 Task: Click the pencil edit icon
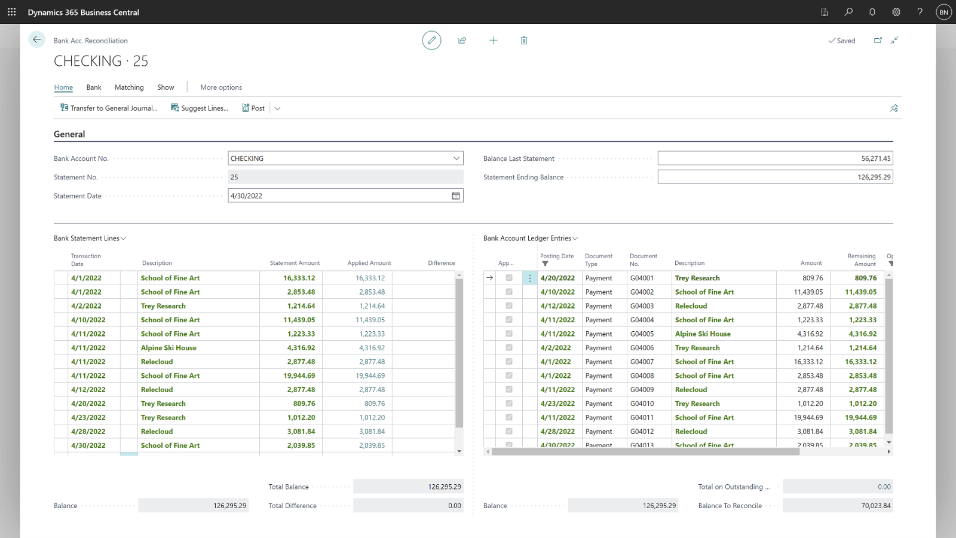click(x=431, y=40)
